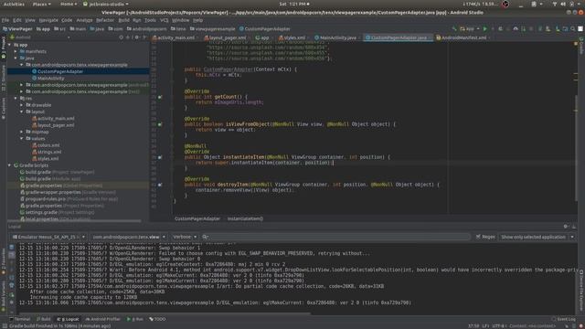Click the debug app icon in toolbar

click(x=500, y=28)
